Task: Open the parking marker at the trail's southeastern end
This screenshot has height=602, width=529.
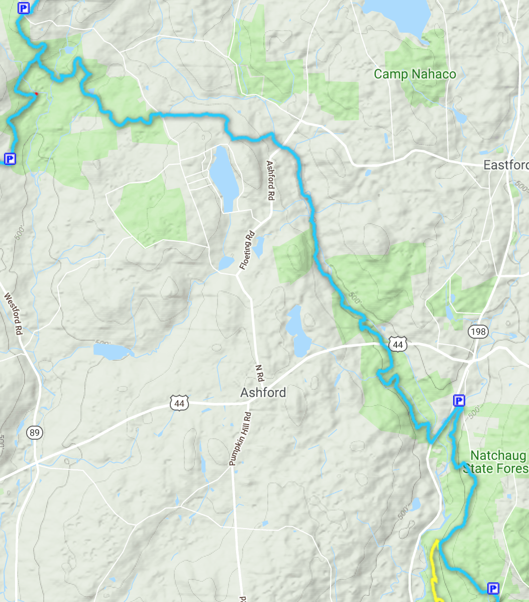Action: click(493, 588)
